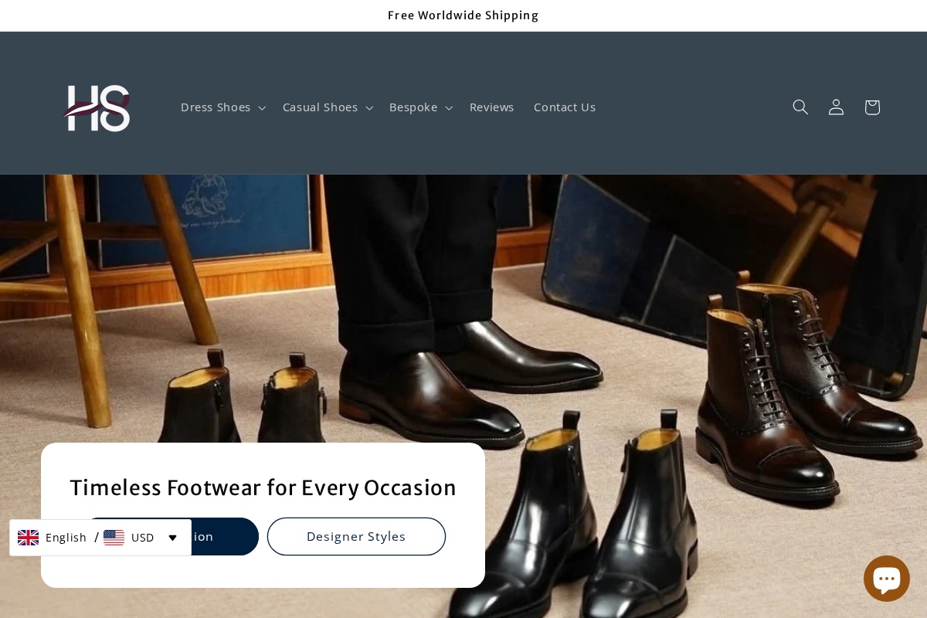
Task: Open the chat support widget
Action: tap(887, 578)
